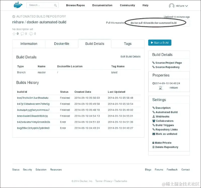201x188 pixels.
Task: Click the Webhooks settings link
Action: click(x=162, y=117)
